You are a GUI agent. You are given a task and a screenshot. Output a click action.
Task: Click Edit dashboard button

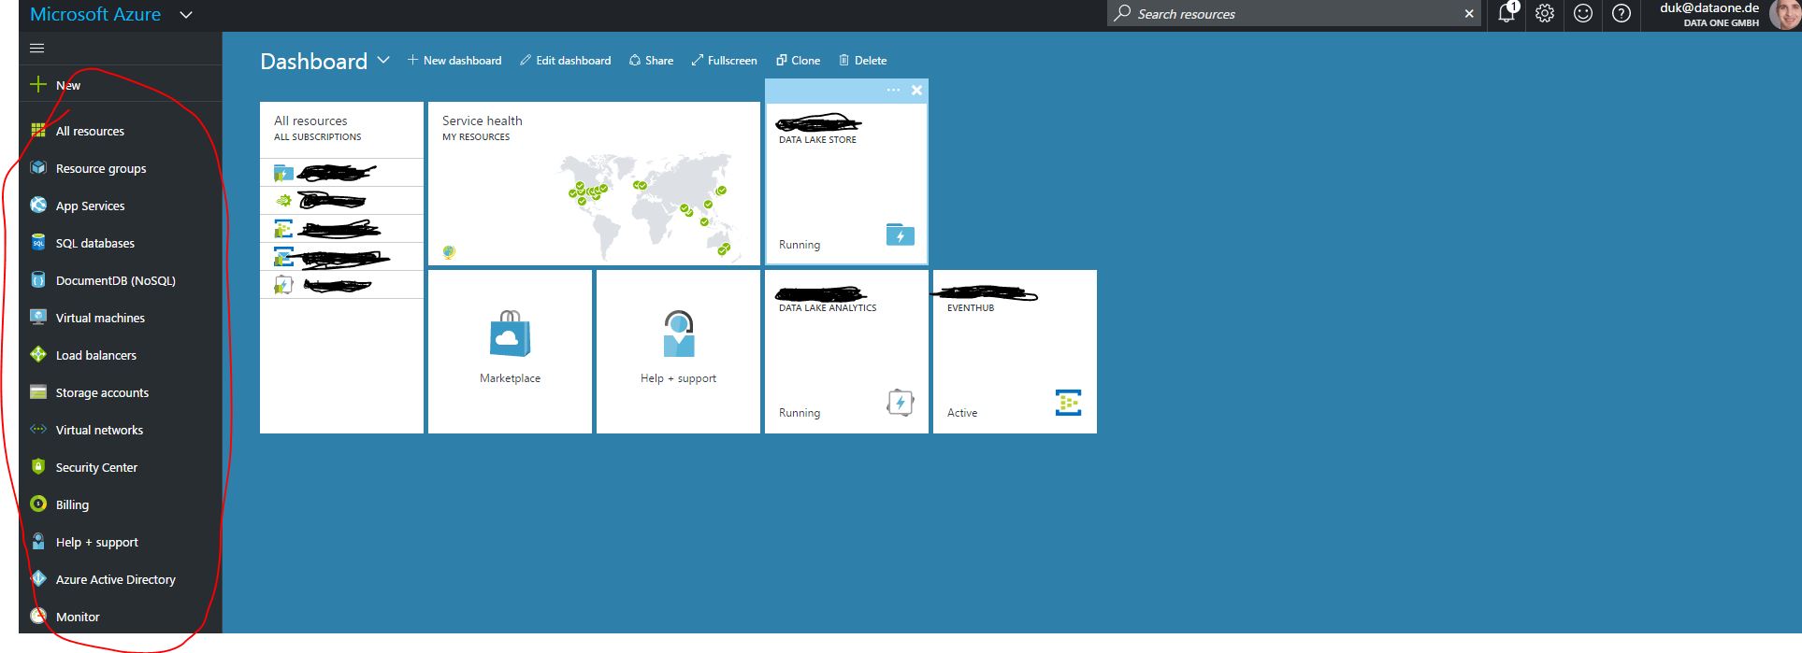click(566, 61)
